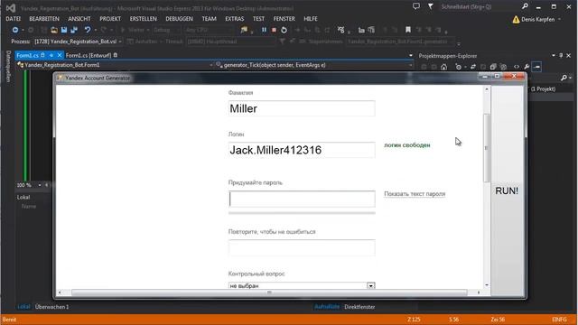Click the Показать текст пароля link
Viewport: 578px width, 325px height.
tap(415, 194)
